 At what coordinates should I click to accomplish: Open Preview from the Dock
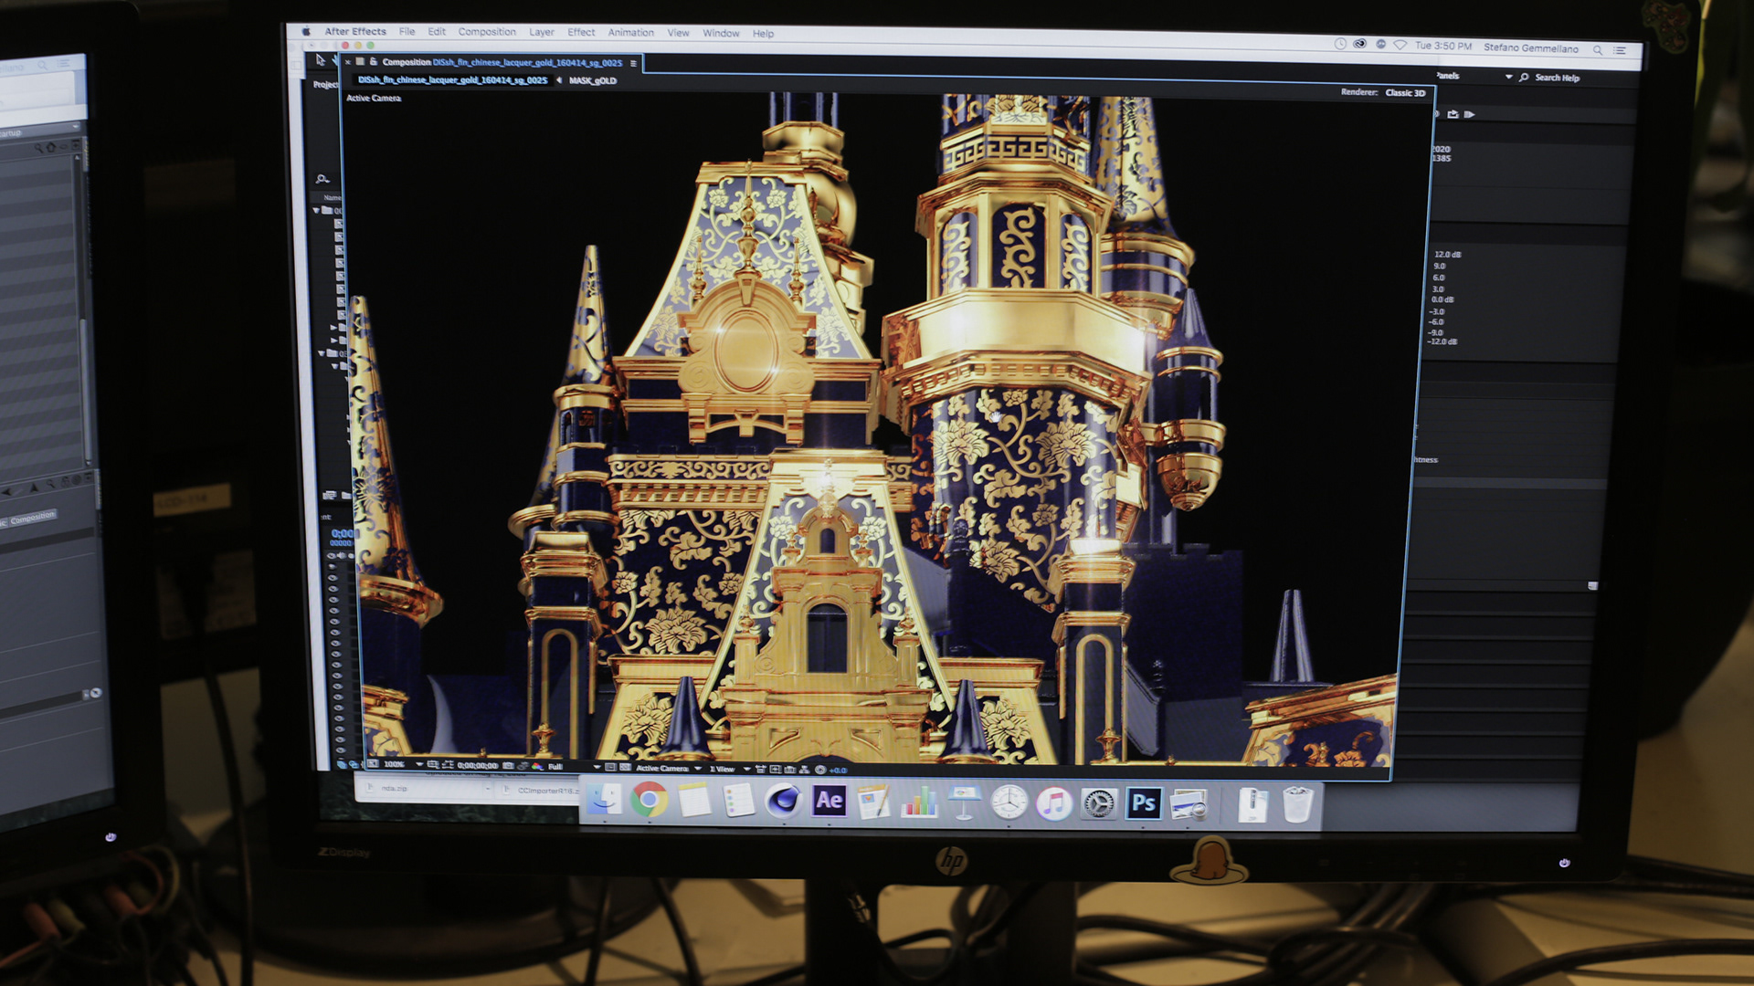click(x=1189, y=805)
